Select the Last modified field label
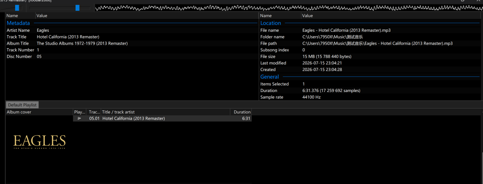The height and width of the screenshot is (184, 483). coord(273,63)
